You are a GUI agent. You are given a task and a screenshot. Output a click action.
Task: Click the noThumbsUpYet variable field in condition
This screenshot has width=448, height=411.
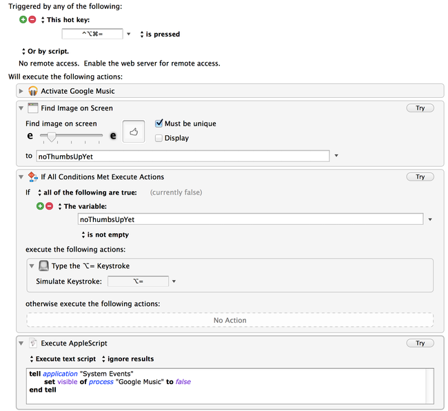pos(250,219)
